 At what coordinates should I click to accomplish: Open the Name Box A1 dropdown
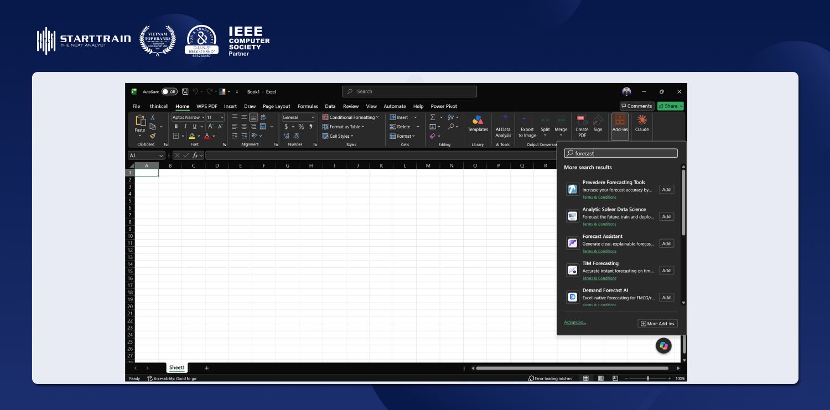pyautogui.click(x=162, y=155)
